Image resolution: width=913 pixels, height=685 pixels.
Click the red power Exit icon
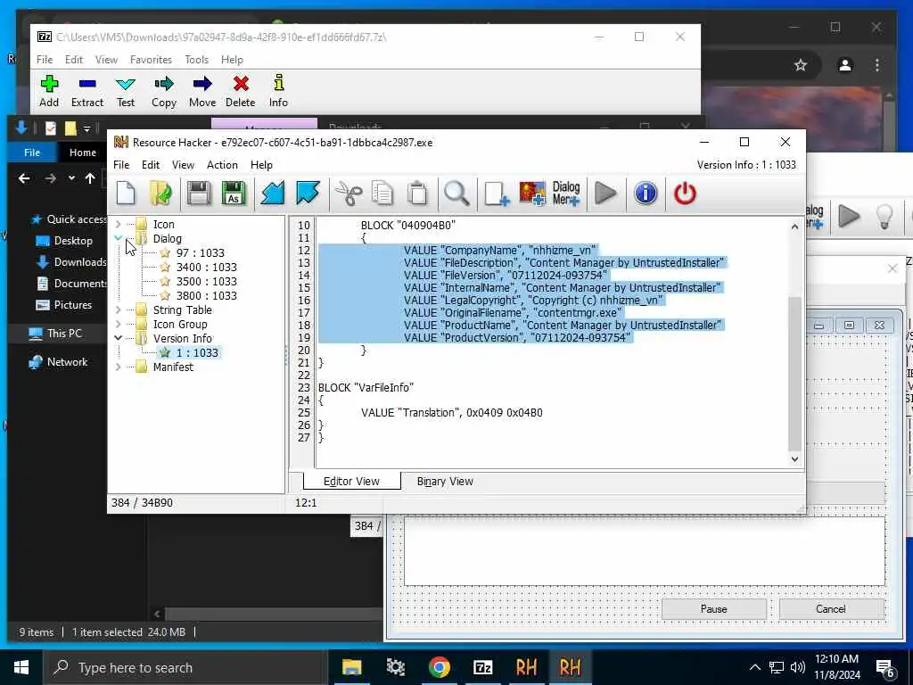click(685, 194)
